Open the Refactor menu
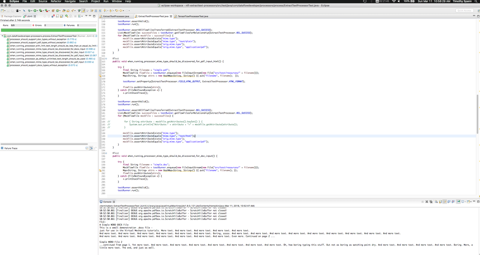 (x=56, y=1)
